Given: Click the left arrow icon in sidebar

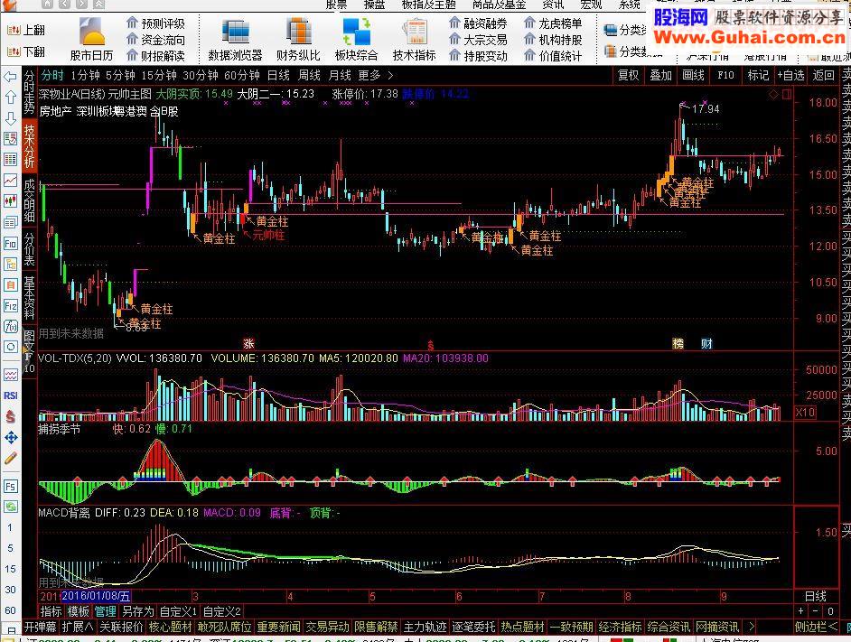Looking at the screenshot, I should pos(10,77).
